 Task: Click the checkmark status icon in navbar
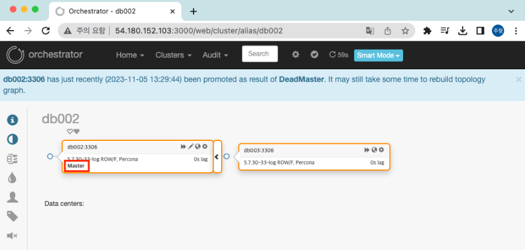[314, 55]
